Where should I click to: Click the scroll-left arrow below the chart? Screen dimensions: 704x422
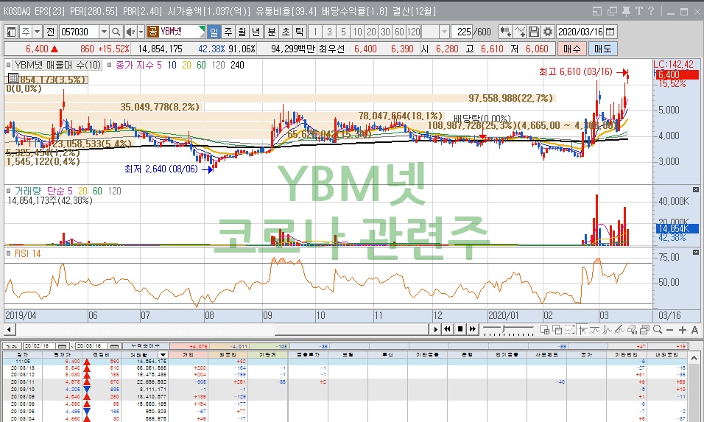pos(9,329)
